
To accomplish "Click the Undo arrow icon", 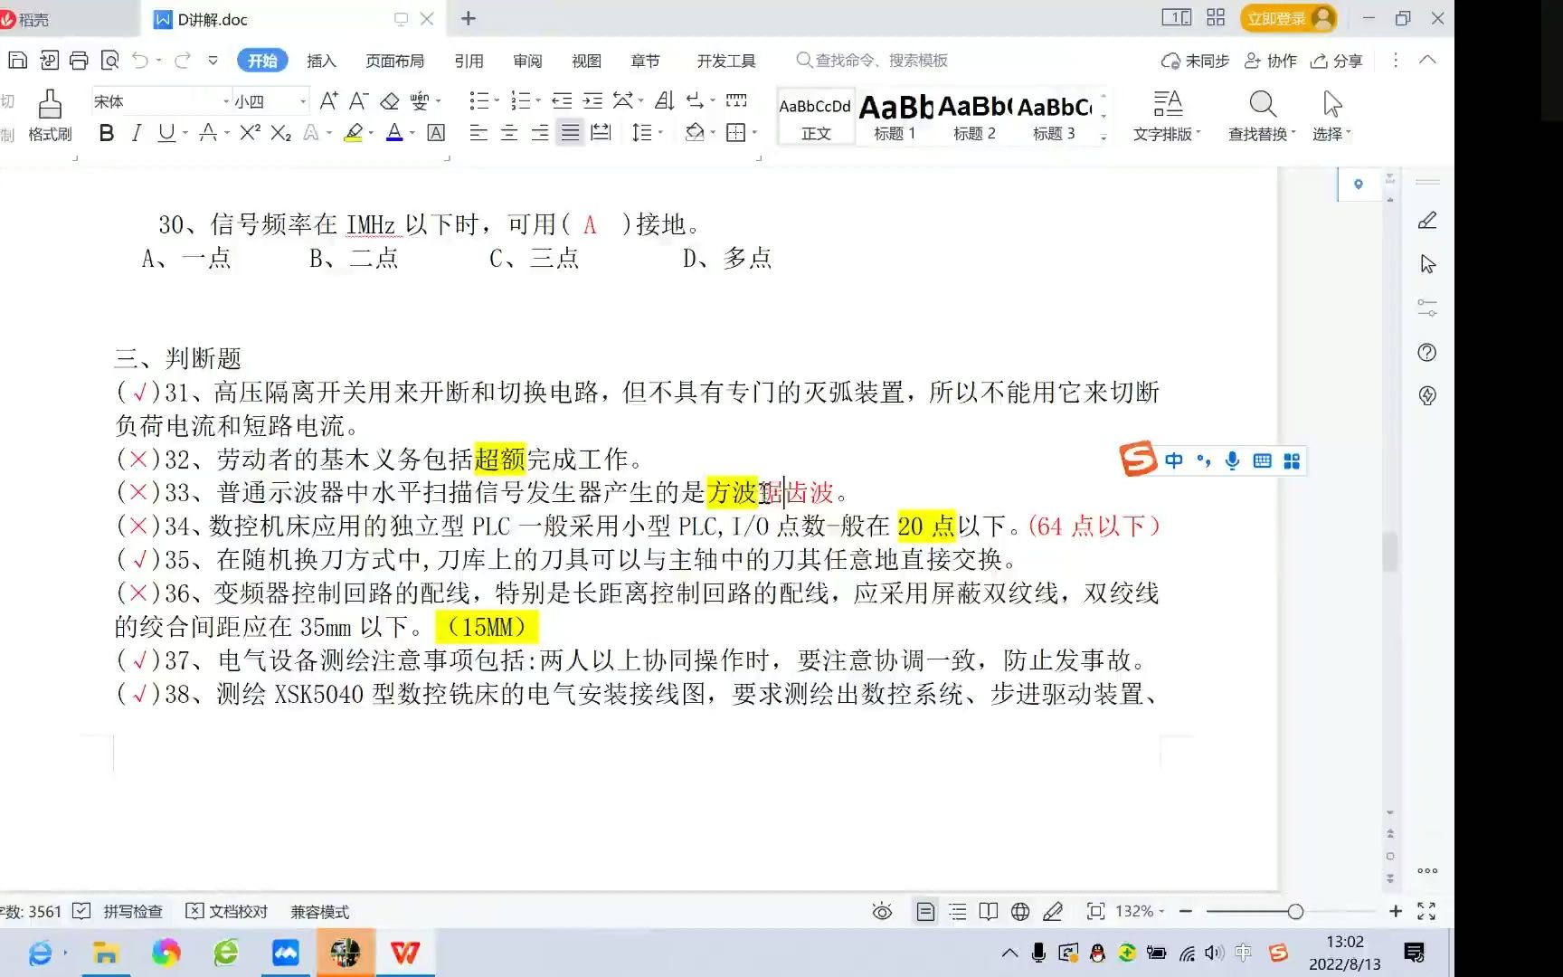I will tap(140, 61).
